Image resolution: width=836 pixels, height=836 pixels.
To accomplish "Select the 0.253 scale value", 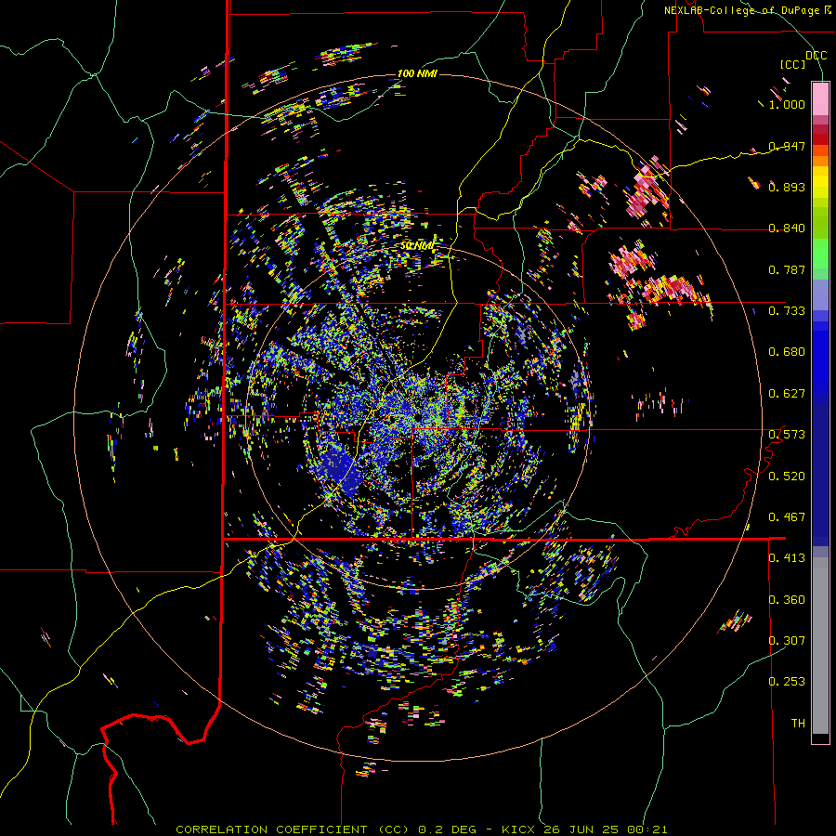I will 787,682.
